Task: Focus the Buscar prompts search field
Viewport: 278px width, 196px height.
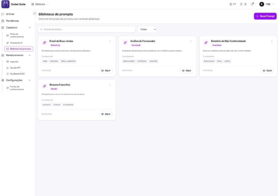Action: point(87,29)
